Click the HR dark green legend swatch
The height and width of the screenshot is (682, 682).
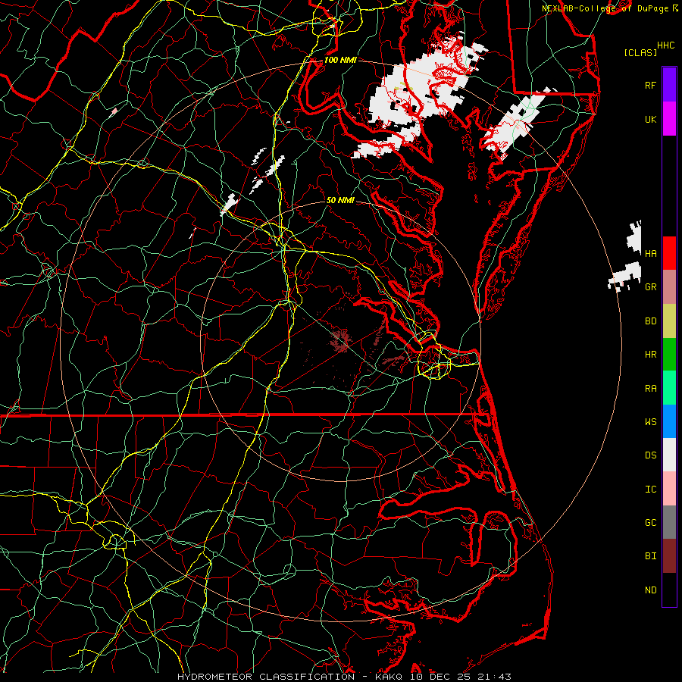coord(669,355)
